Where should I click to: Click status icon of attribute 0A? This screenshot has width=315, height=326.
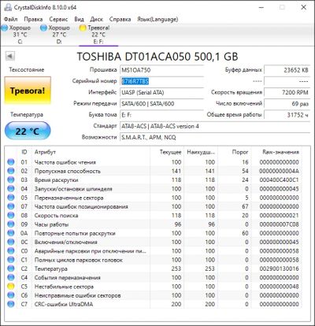pyautogui.click(x=11, y=233)
